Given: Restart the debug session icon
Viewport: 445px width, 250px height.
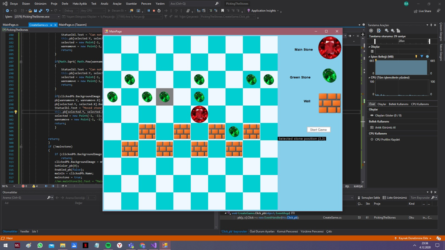Looking at the screenshot, I should [159, 11].
